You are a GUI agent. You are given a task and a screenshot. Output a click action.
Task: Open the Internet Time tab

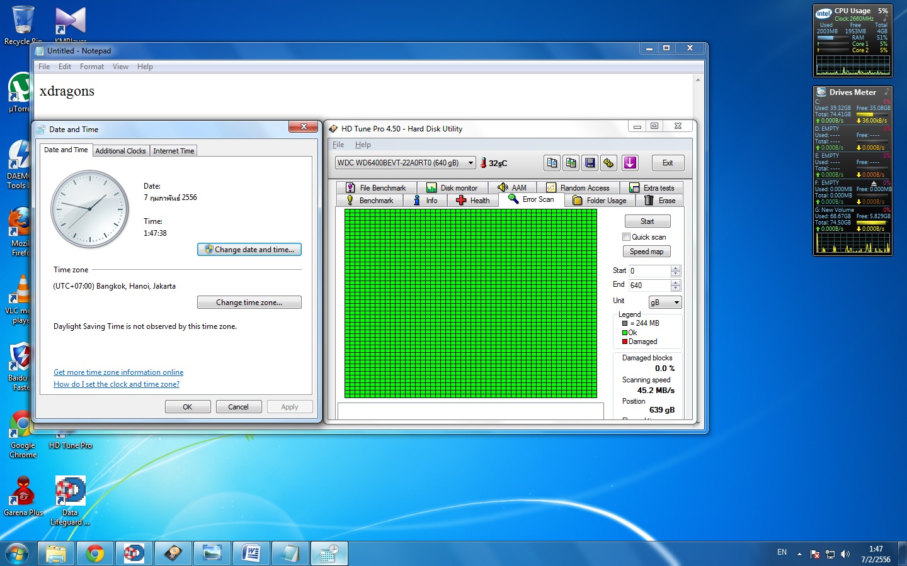pos(173,151)
